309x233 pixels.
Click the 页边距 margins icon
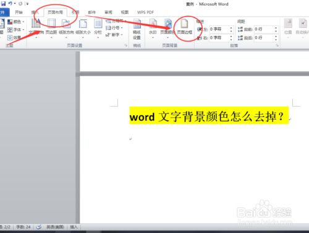(51, 23)
